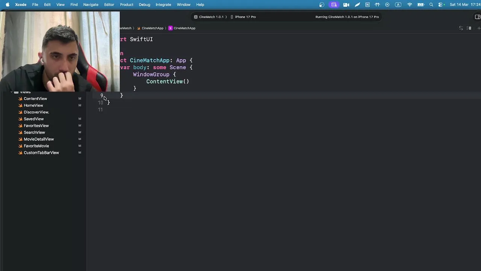The width and height of the screenshot is (481, 271).
Task: Open the CineMatch 1.0.1 scheme selector
Action: coord(211,17)
